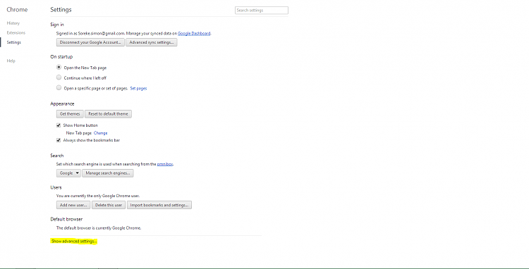Click Reset to default theme
This screenshot has width=529, height=269.
(x=109, y=114)
